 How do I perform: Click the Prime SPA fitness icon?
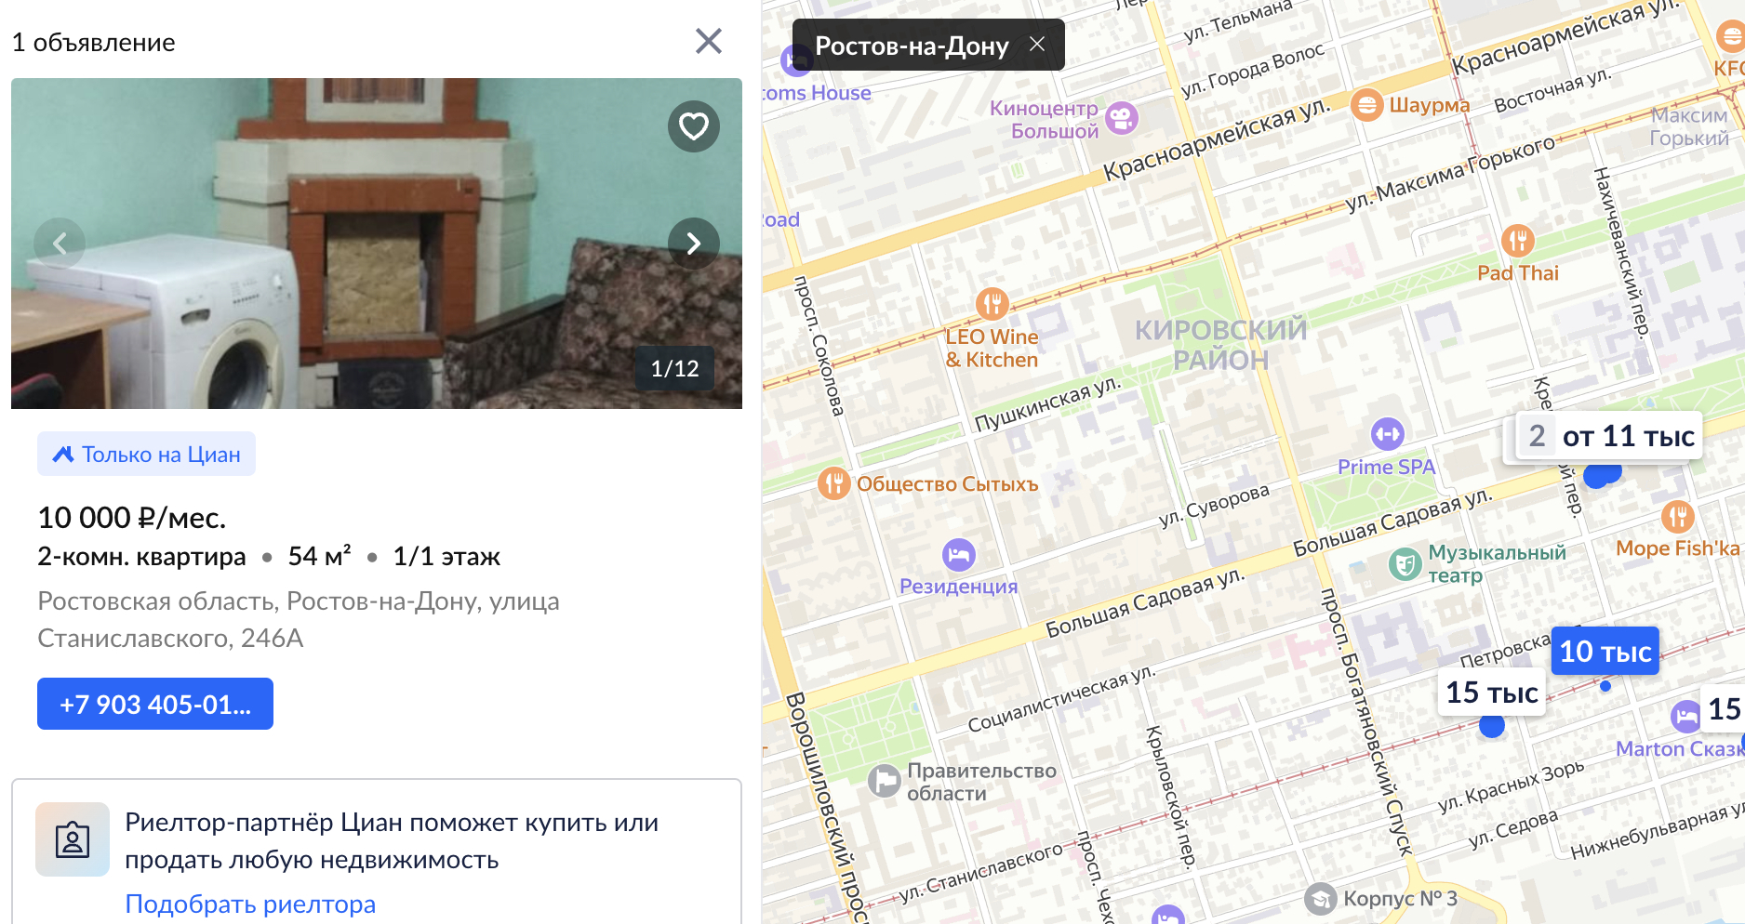click(x=1388, y=433)
